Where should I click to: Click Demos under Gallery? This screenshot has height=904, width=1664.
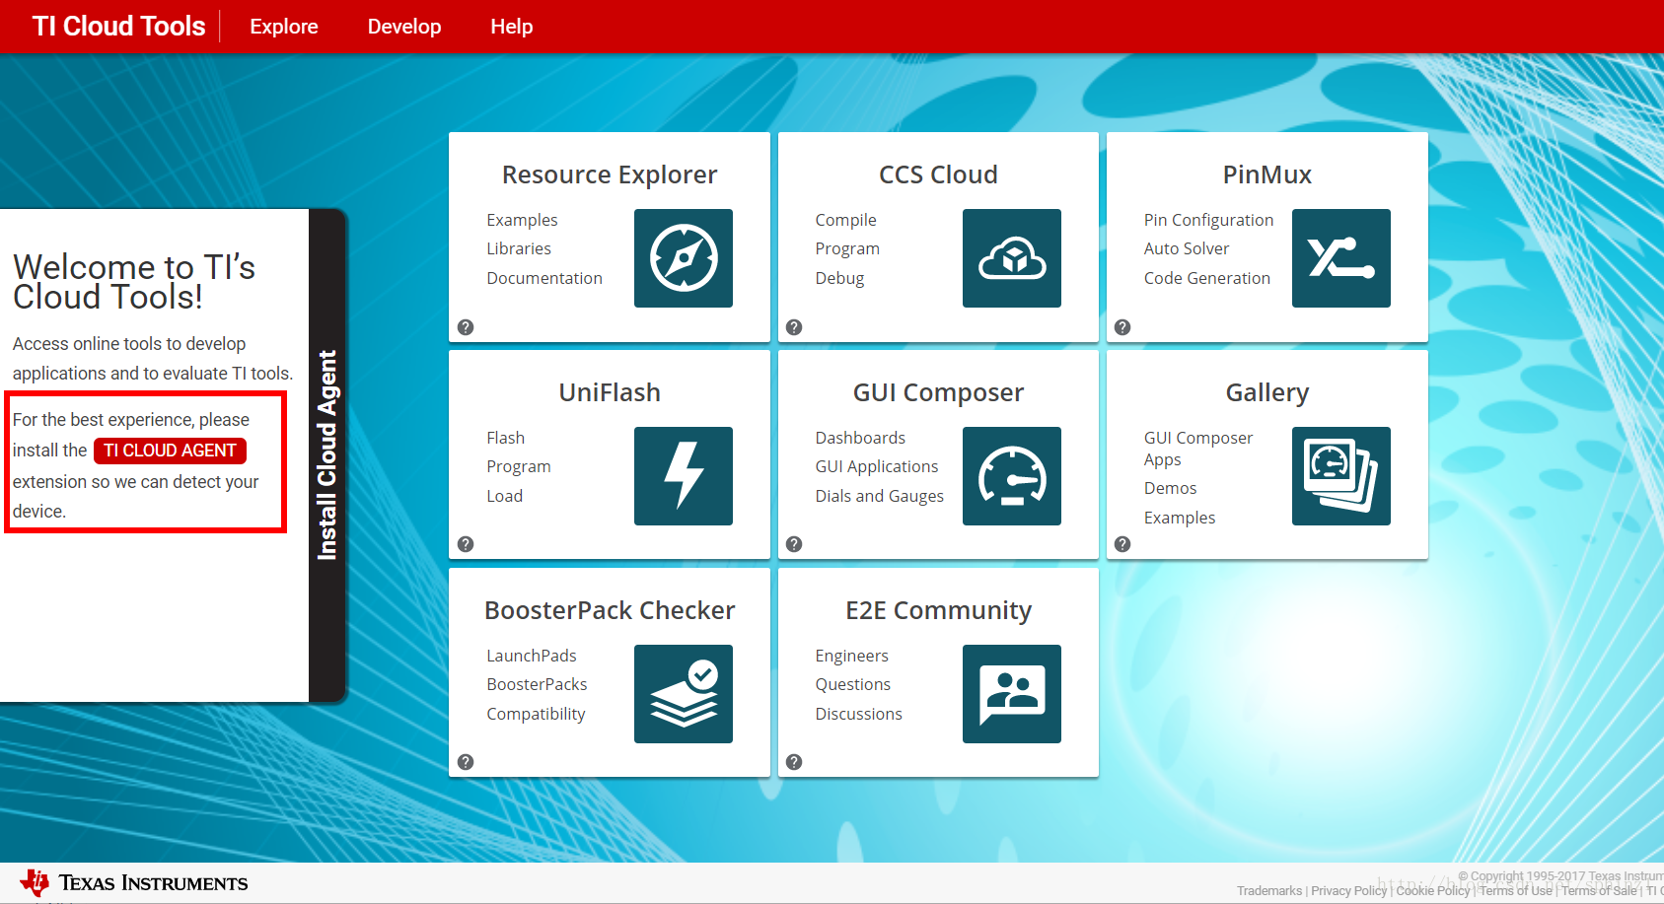1170,488
